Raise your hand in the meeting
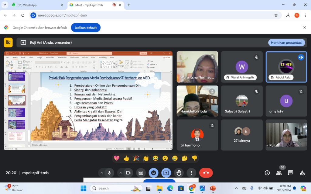This screenshot has width=311, height=194. coord(179,173)
